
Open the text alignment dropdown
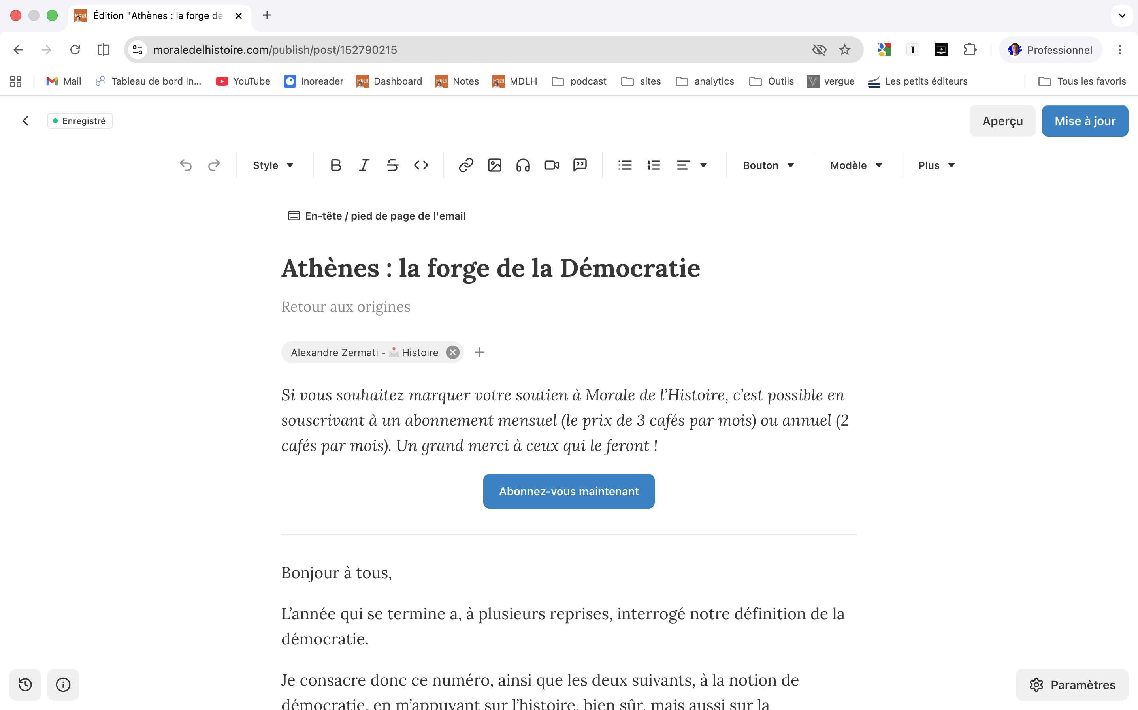click(x=691, y=165)
